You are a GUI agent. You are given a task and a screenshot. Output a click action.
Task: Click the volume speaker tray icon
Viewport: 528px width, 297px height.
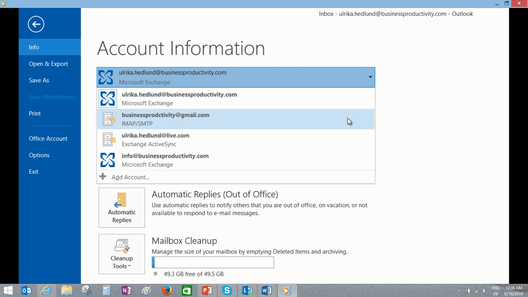(484, 291)
